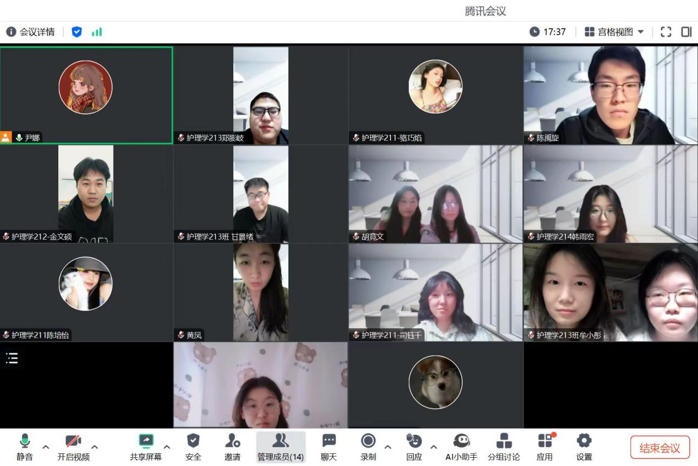Click the green network signal bars indicator
The height and width of the screenshot is (466, 698).
(97, 32)
